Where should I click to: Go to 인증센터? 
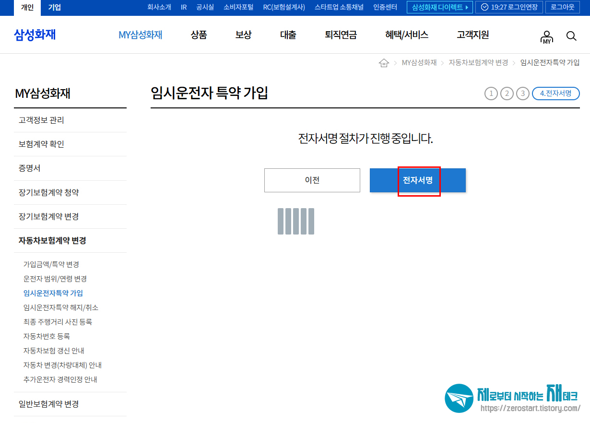click(385, 7)
